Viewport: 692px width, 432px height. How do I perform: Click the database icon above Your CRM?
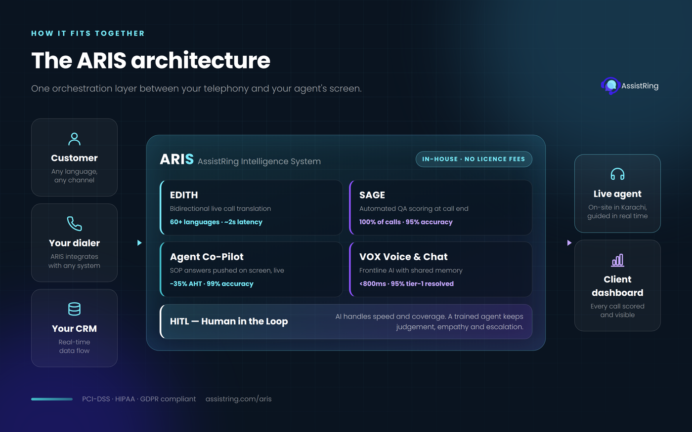[74, 309]
